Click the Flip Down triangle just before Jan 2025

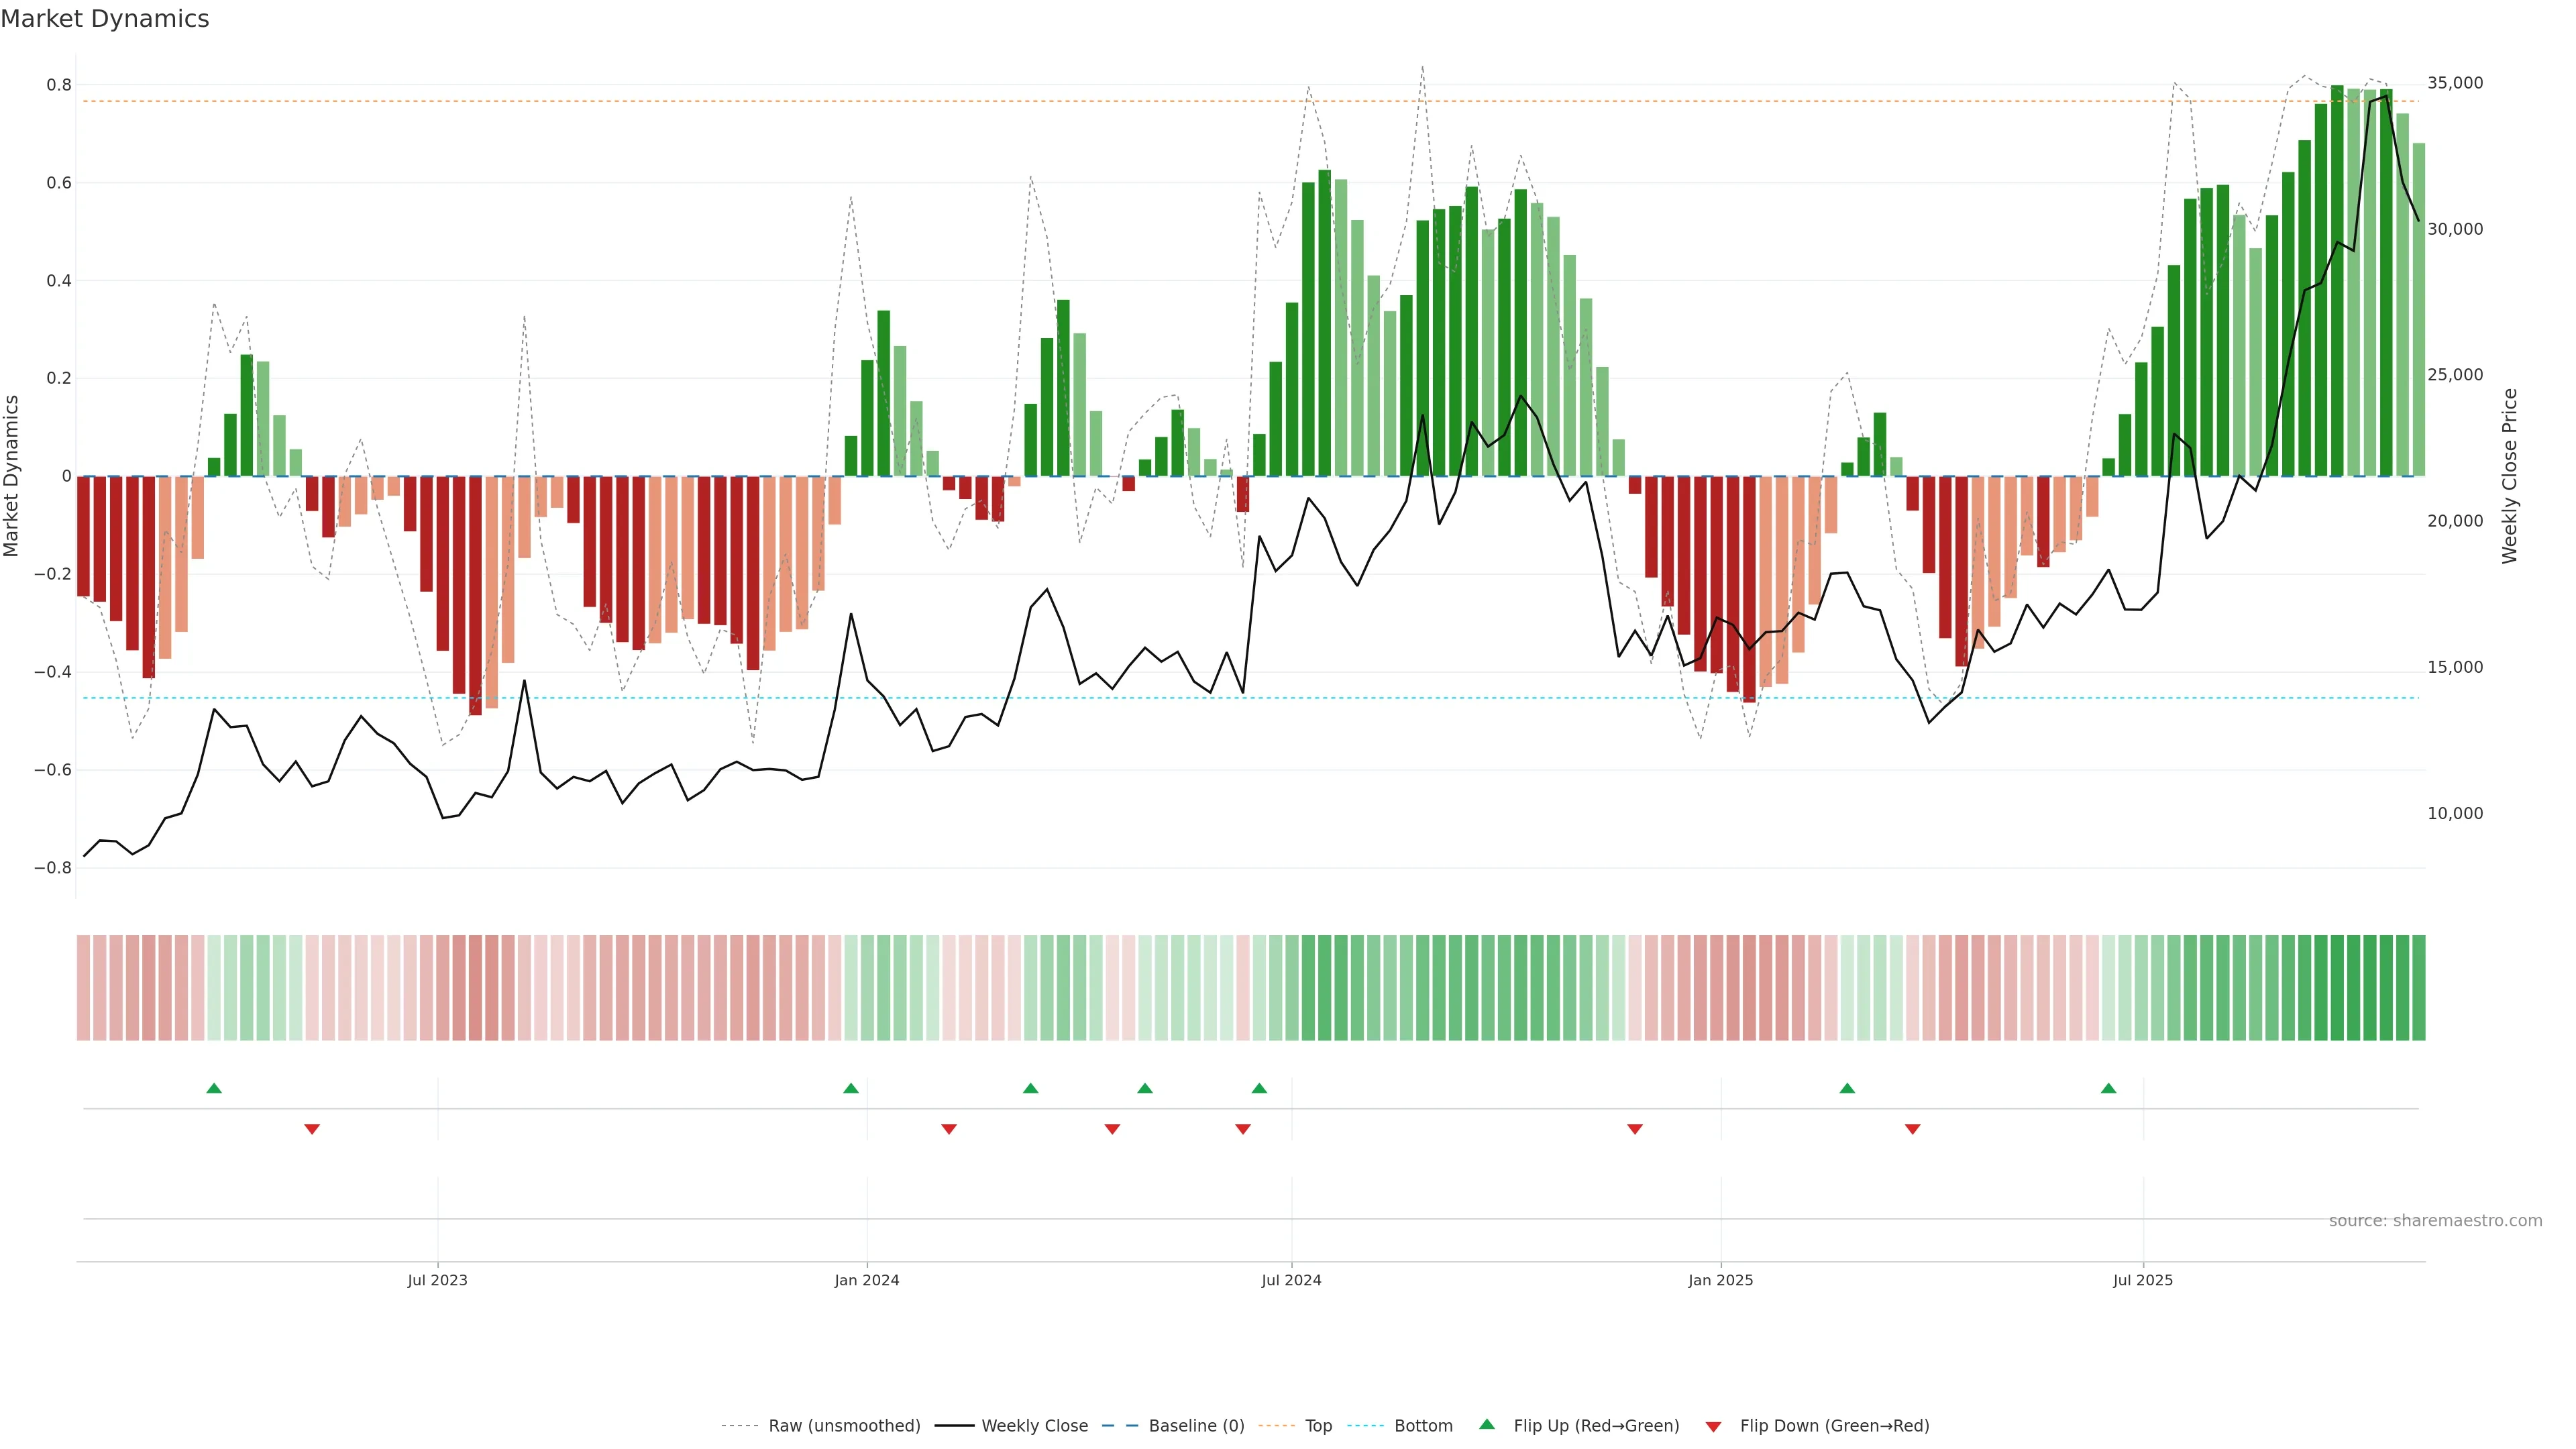pyautogui.click(x=1635, y=1129)
